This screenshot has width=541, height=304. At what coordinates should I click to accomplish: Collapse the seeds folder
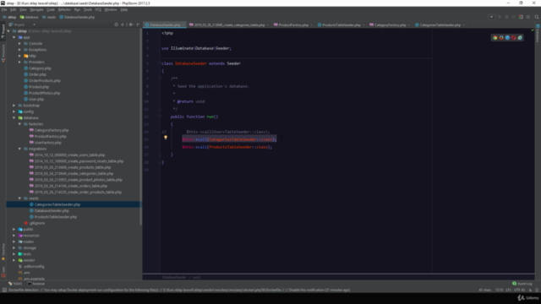pos(19,198)
